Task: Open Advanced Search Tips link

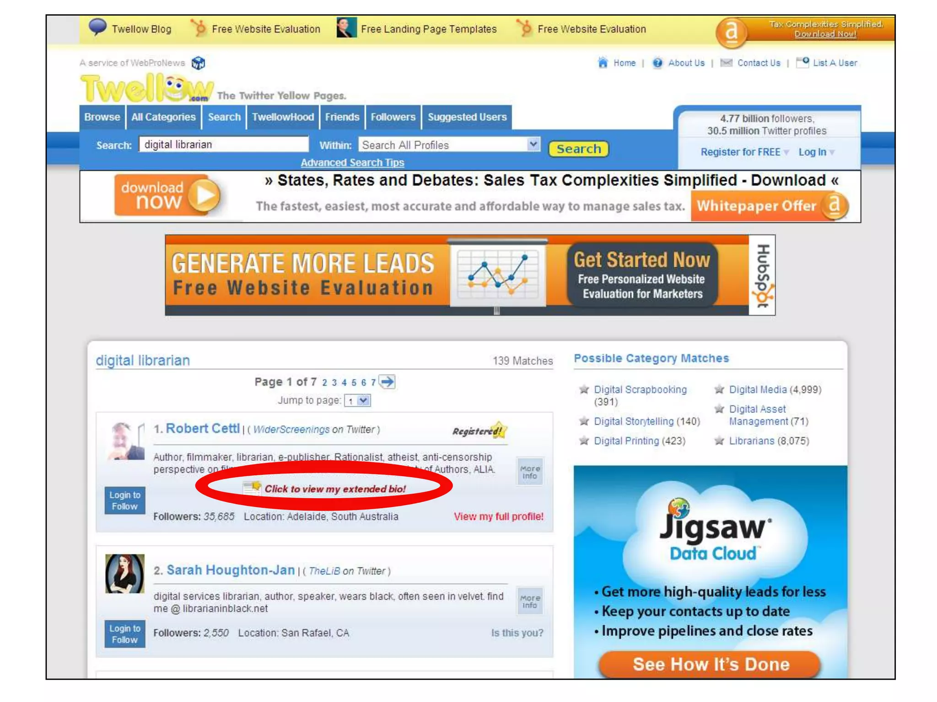Action: tap(352, 163)
